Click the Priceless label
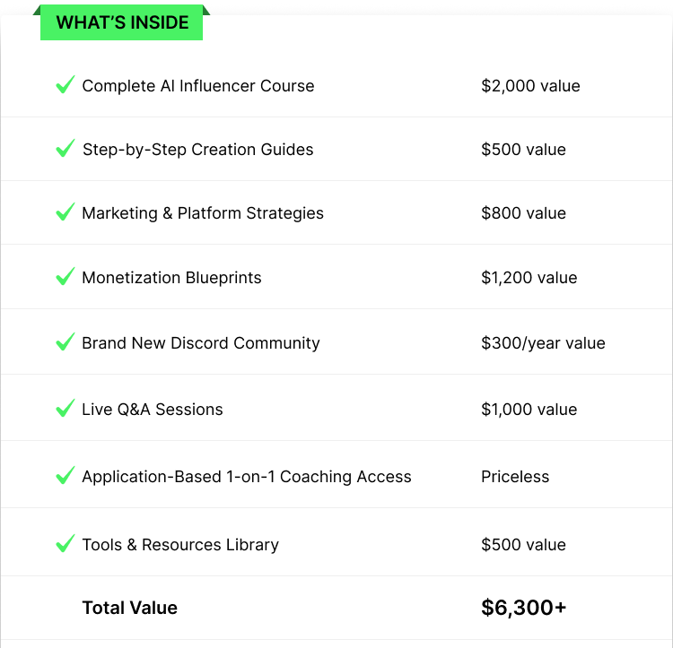Image resolution: width=673 pixels, height=648 pixels. pos(515,477)
